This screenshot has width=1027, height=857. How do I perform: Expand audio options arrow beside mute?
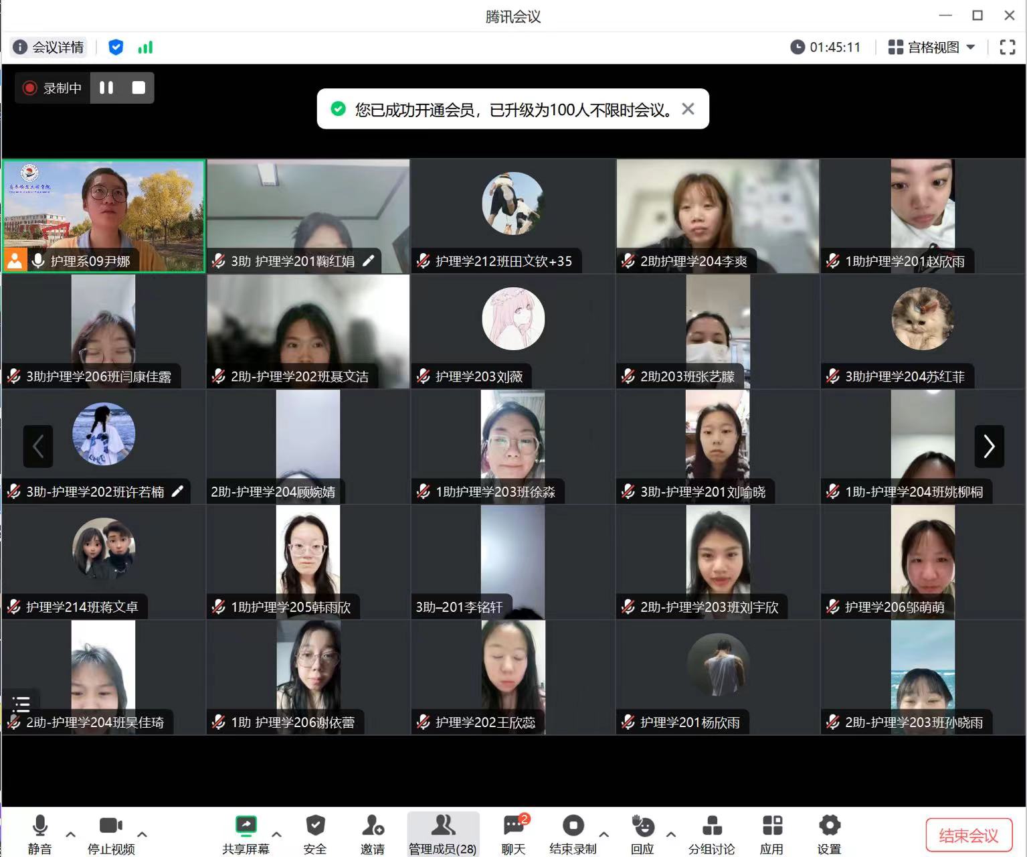(70, 834)
